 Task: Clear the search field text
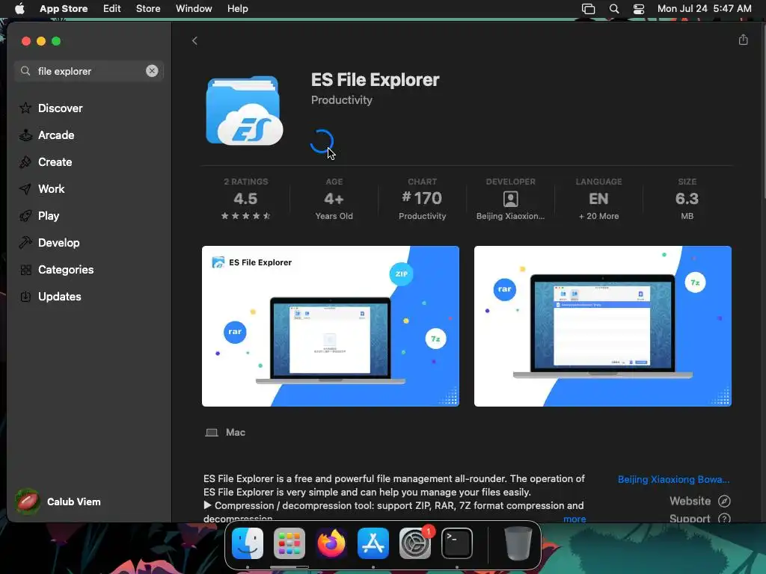(x=152, y=71)
